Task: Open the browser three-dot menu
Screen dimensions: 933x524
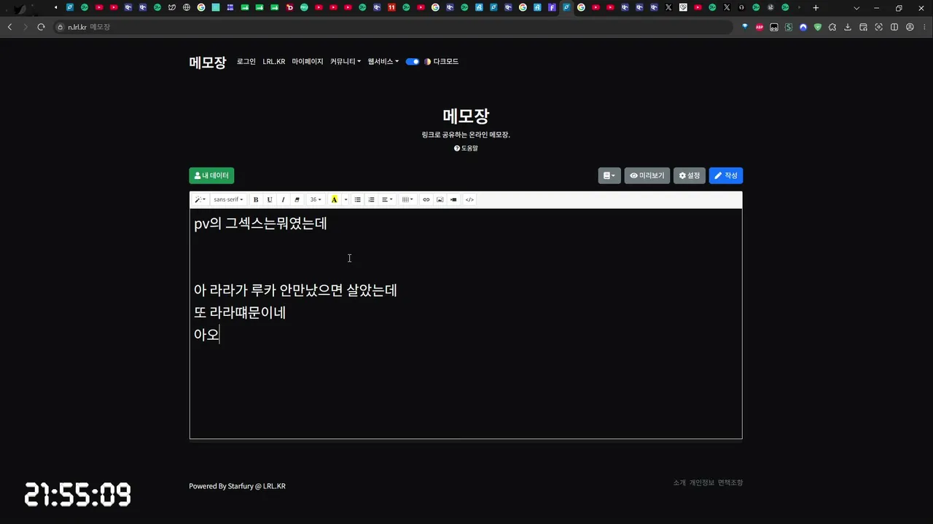Action: point(924,27)
